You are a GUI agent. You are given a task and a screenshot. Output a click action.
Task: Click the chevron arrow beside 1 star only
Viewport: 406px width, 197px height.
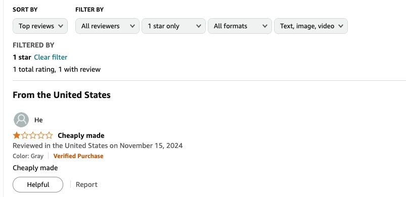[x=199, y=26]
